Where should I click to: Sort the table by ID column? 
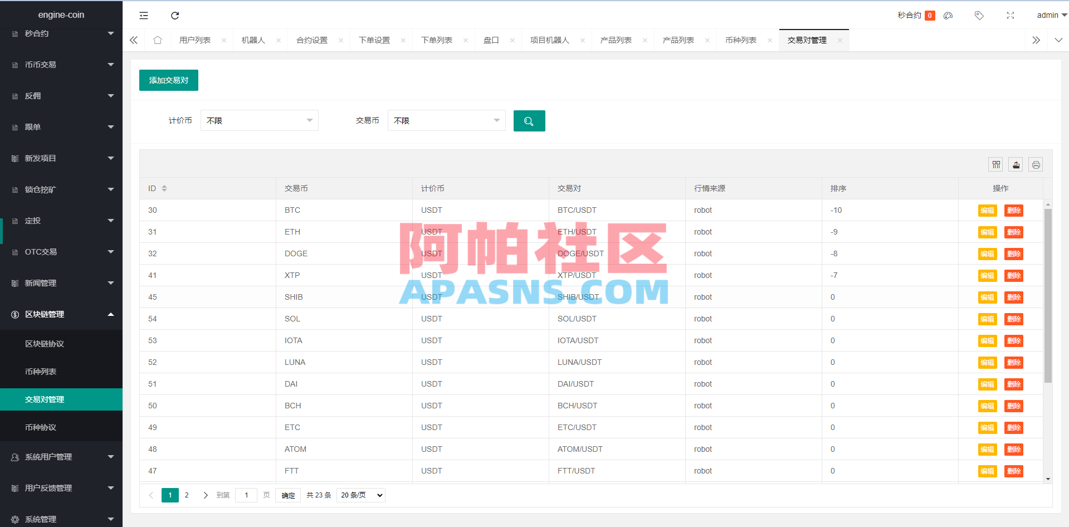click(x=164, y=188)
